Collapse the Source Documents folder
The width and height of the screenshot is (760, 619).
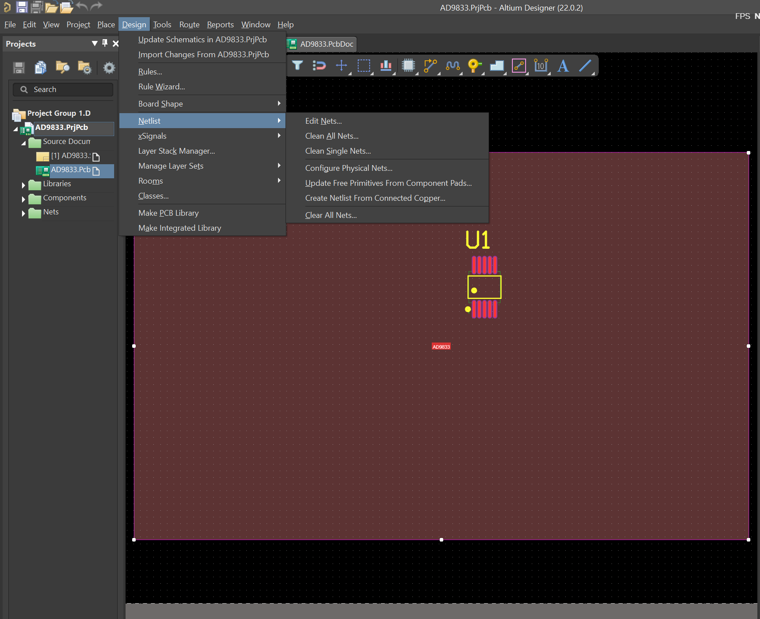pos(24,143)
